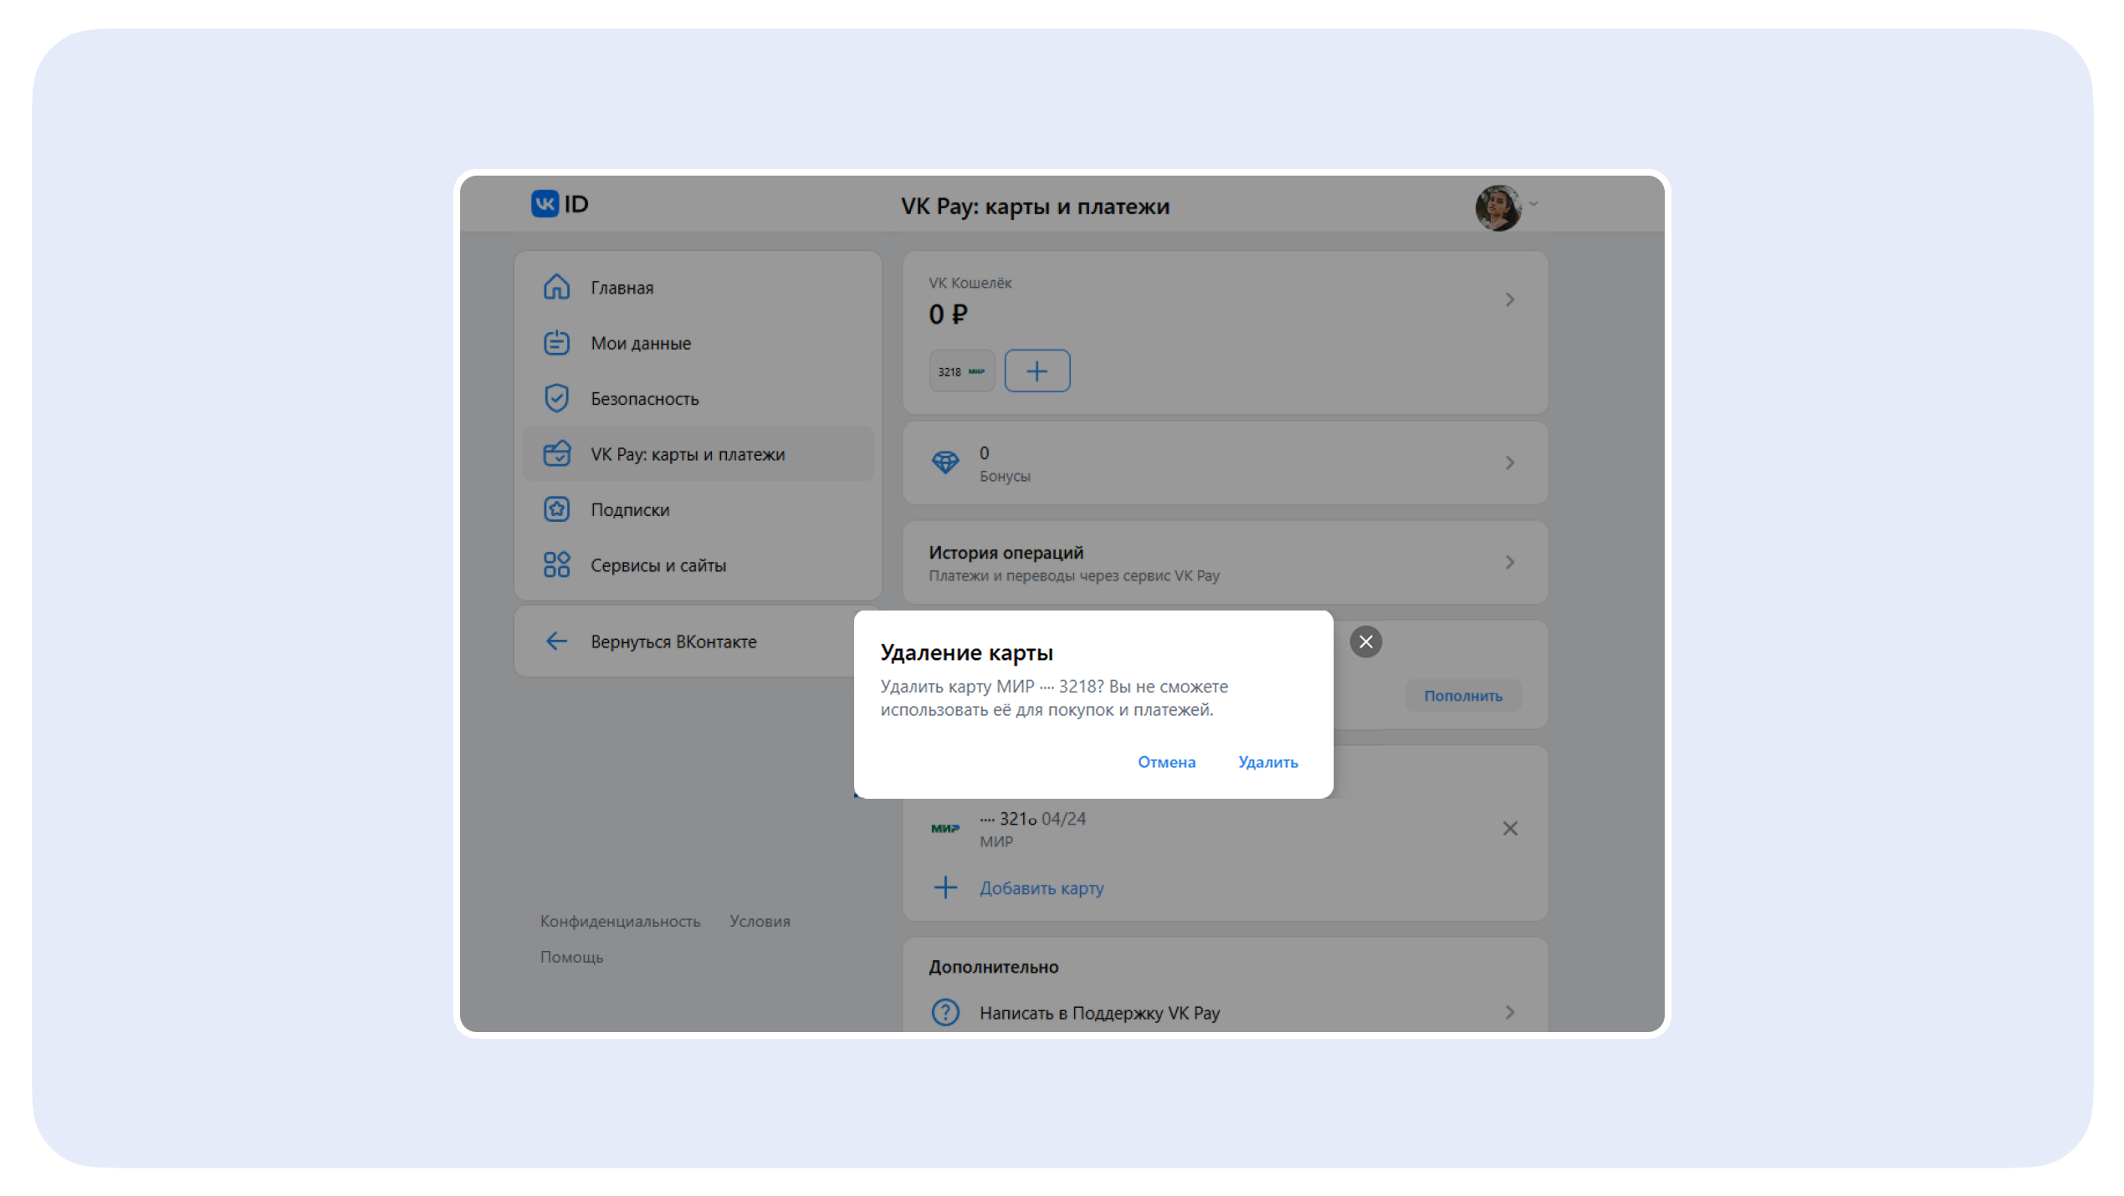Open Мои данные in the sidebar
Screen dimensions: 2124x1196
tap(697, 343)
